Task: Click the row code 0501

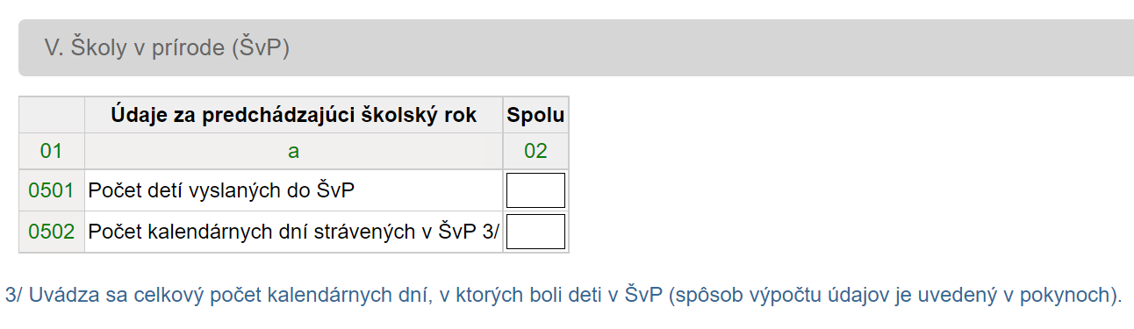Action: (52, 190)
